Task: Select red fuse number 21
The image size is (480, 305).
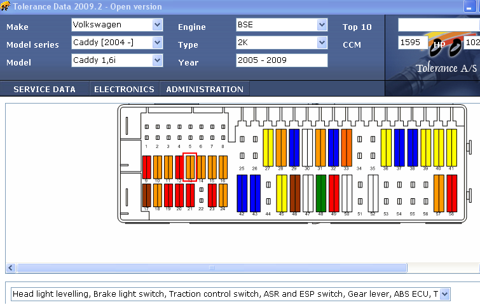Action: point(190,195)
